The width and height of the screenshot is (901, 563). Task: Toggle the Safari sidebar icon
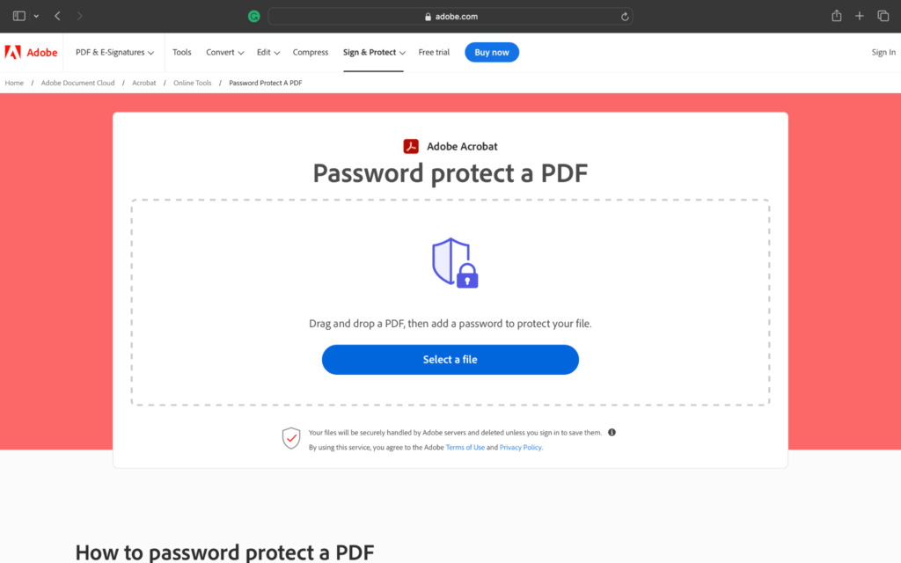pyautogui.click(x=19, y=16)
